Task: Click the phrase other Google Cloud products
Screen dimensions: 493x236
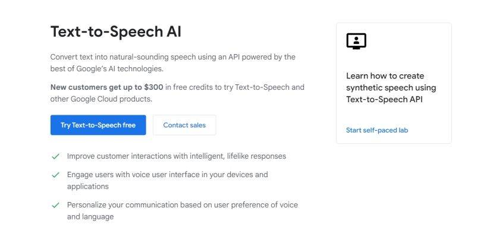Action: (101, 99)
